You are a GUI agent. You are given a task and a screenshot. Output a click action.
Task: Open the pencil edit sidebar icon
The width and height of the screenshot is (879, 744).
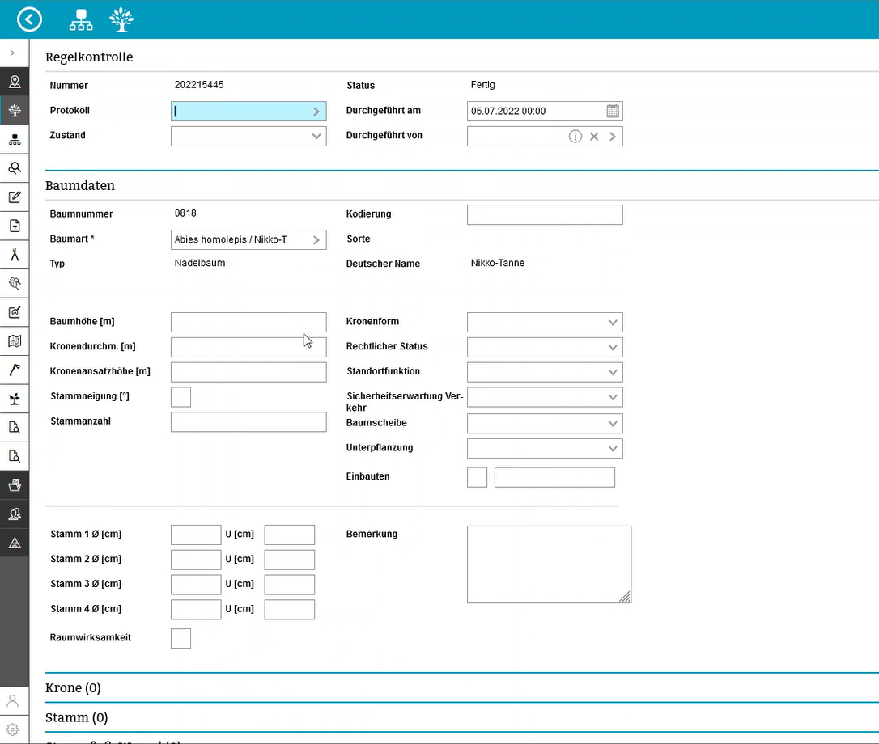coord(15,197)
